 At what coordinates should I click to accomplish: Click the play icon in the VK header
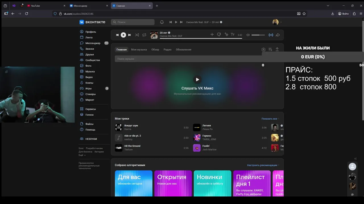[x=176, y=22]
